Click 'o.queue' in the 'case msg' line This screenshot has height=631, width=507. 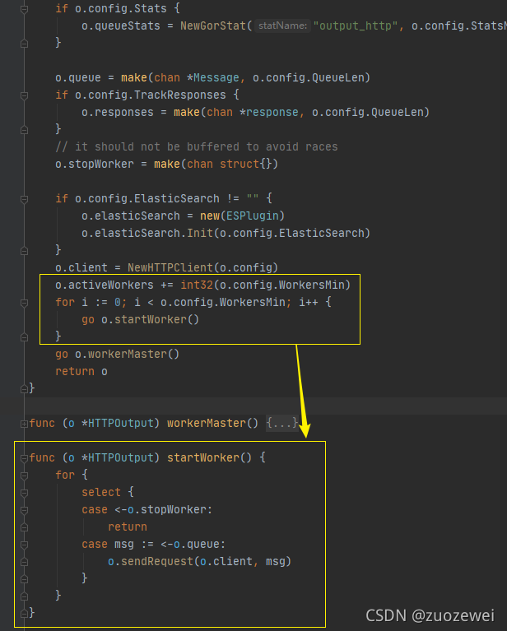[197, 545]
